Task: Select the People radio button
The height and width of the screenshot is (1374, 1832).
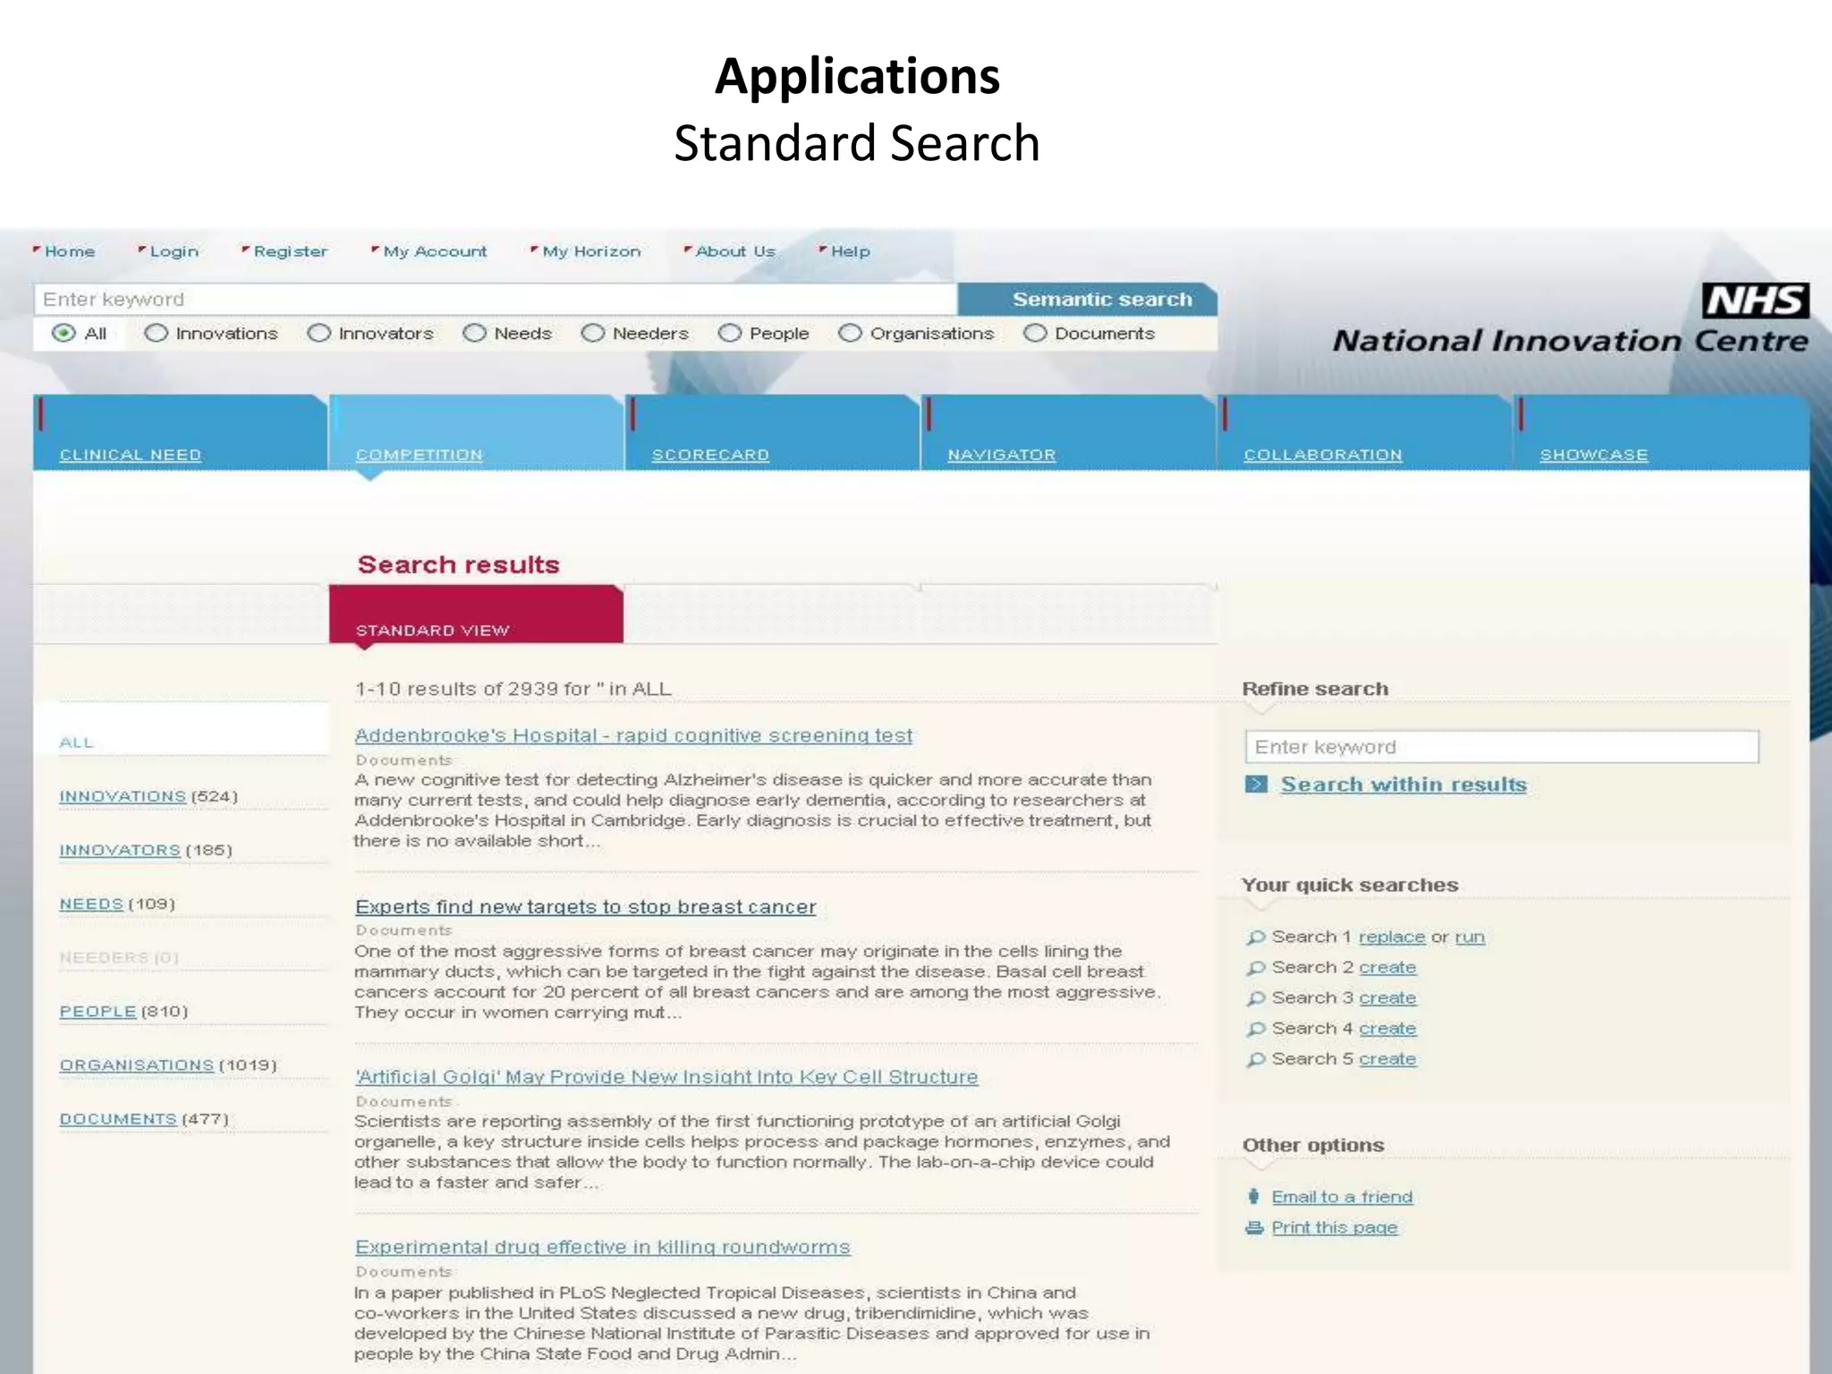Action: [x=730, y=334]
